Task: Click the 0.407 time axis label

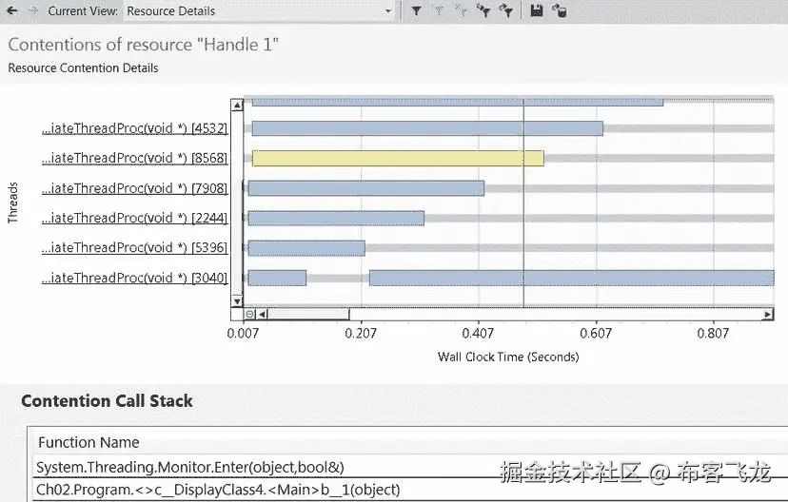Action: click(x=478, y=334)
